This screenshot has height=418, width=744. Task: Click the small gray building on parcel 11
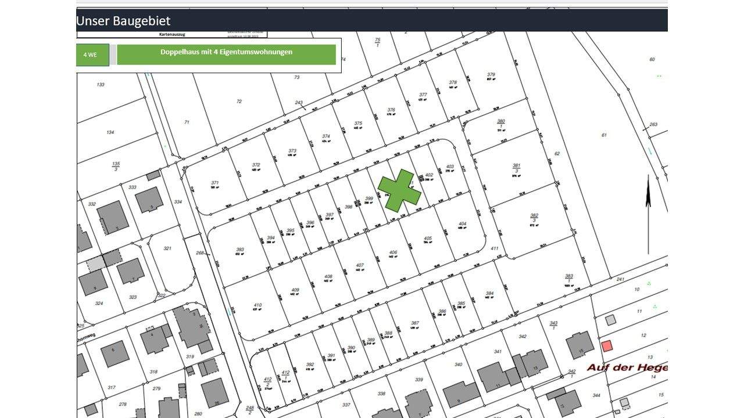point(610,320)
